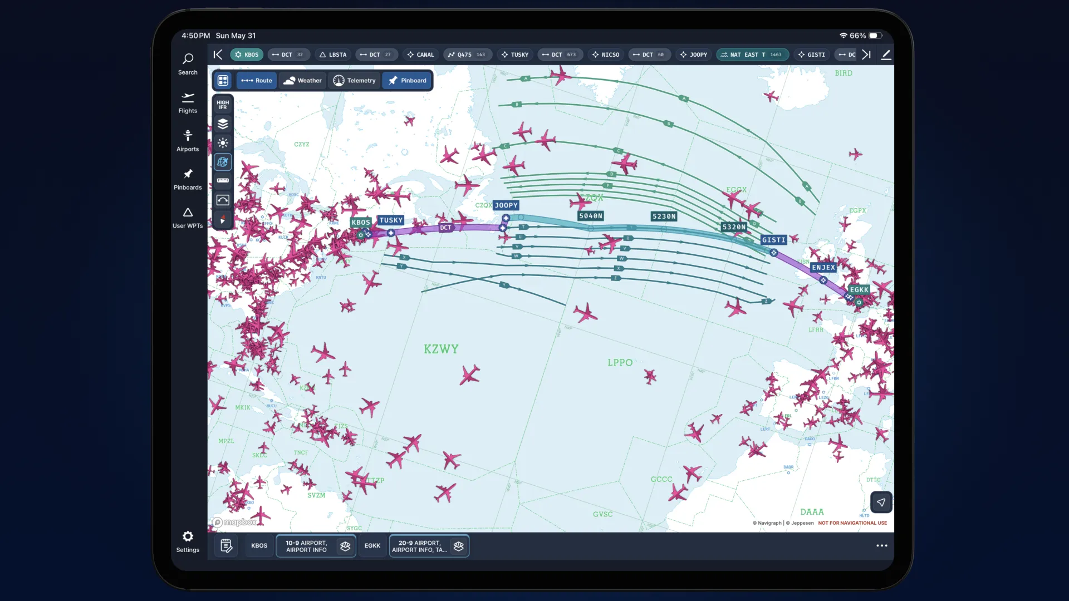Jump to start of route strip
Screen dimensions: 1069x601
click(x=218, y=55)
